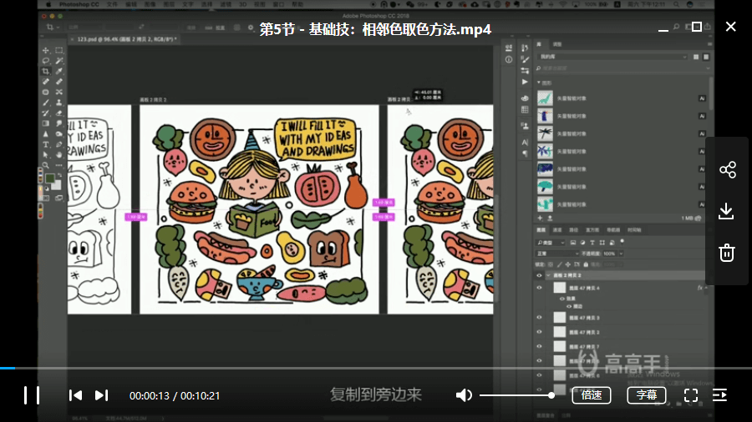Open the Swatches grid panel icon
Image resolution: width=752 pixels, height=422 pixels.
(x=526, y=109)
